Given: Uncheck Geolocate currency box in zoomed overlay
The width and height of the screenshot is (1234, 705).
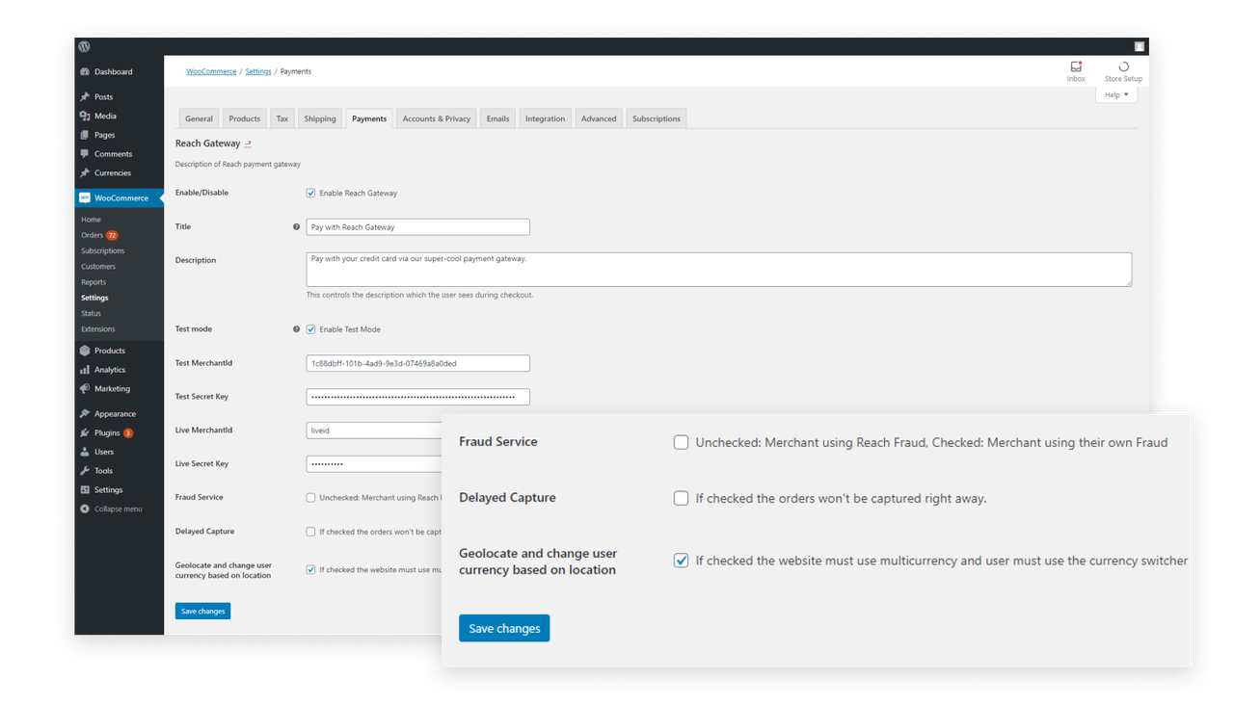Looking at the screenshot, I should [681, 561].
